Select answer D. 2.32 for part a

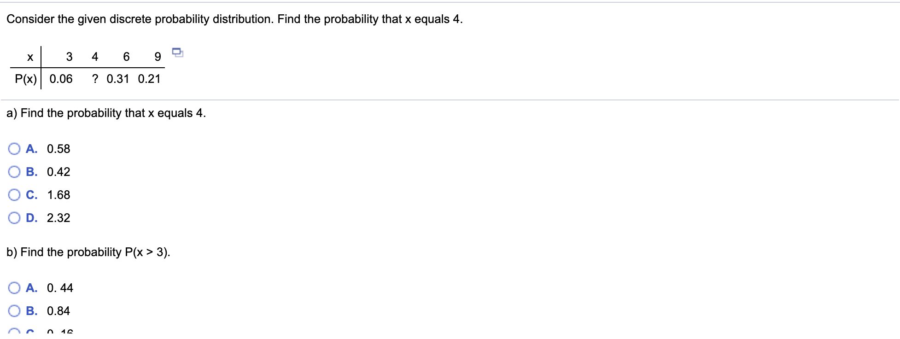click(14, 217)
